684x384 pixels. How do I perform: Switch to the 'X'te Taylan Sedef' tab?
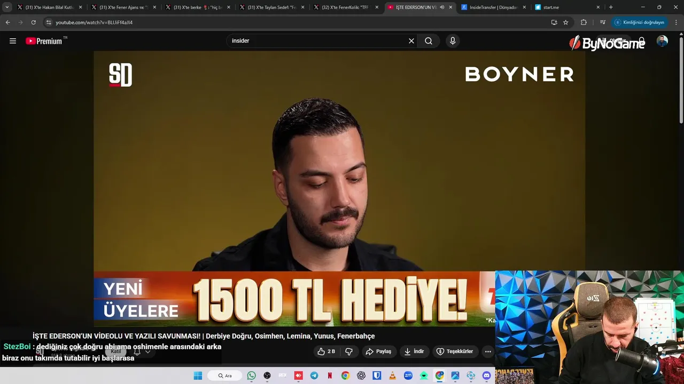[271, 7]
